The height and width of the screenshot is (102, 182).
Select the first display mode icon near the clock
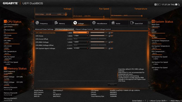tap(155, 5)
